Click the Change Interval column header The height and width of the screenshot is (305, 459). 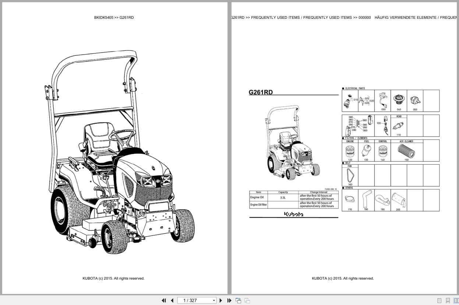click(318, 192)
